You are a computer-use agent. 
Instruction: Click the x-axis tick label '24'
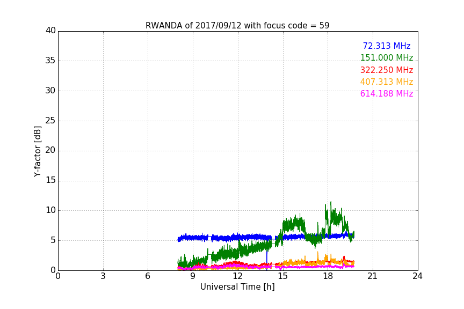point(417,276)
